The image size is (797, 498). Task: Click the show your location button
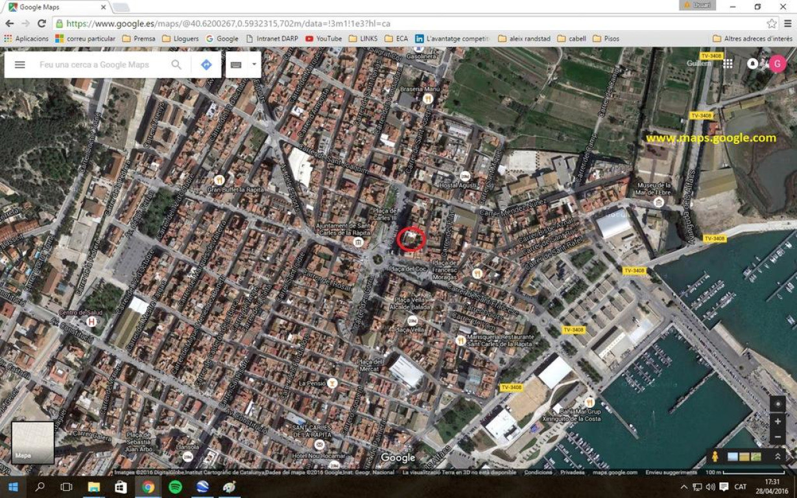(x=778, y=403)
